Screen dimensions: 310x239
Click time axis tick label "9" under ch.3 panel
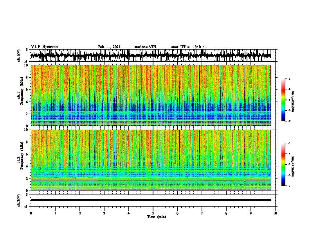(x=251, y=213)
